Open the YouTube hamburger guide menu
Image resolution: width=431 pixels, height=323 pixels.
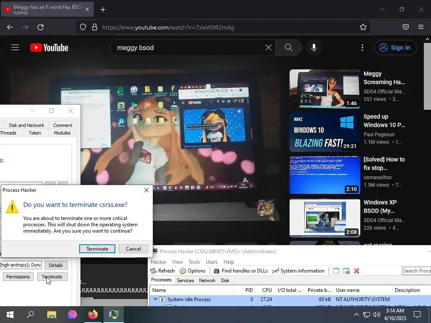pos(15,48)
